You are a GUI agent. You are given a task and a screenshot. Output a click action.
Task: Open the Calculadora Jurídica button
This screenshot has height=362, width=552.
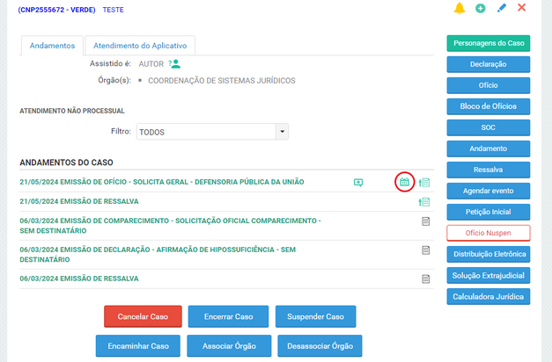(488, 296)
